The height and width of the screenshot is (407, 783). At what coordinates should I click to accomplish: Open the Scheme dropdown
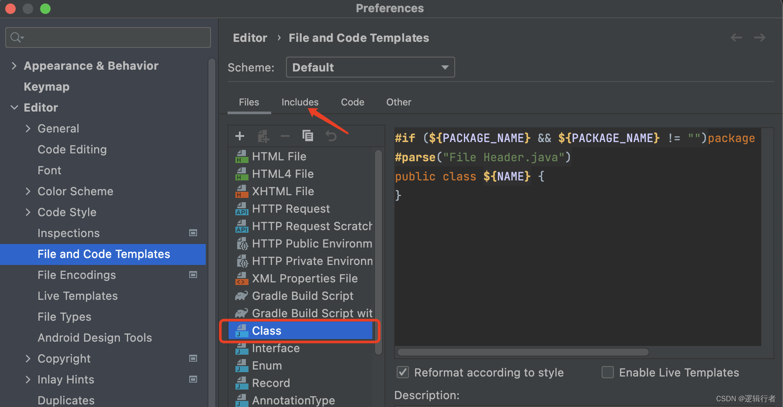(x=370, y=67)
